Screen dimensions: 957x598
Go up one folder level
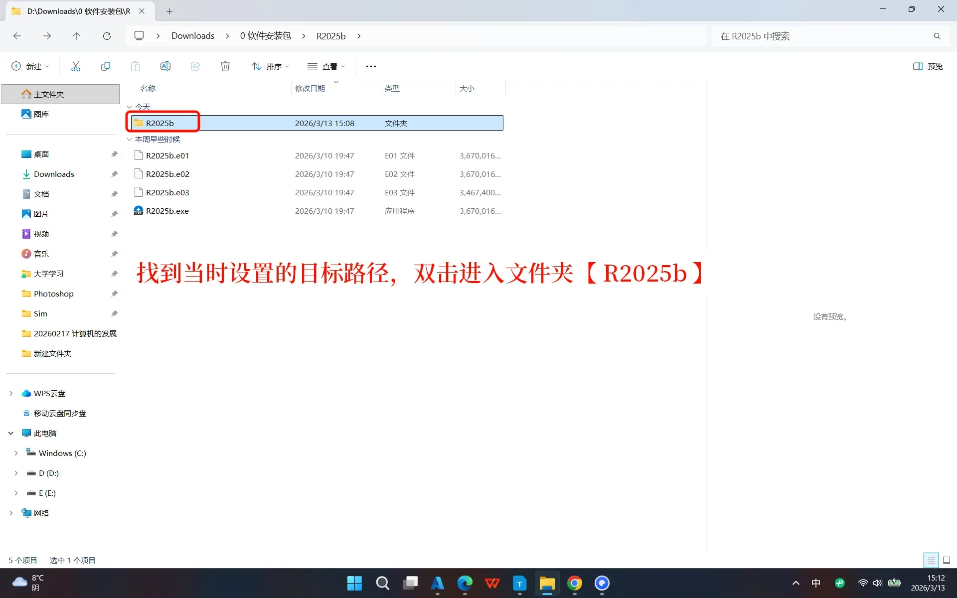(x=77, y=36)
